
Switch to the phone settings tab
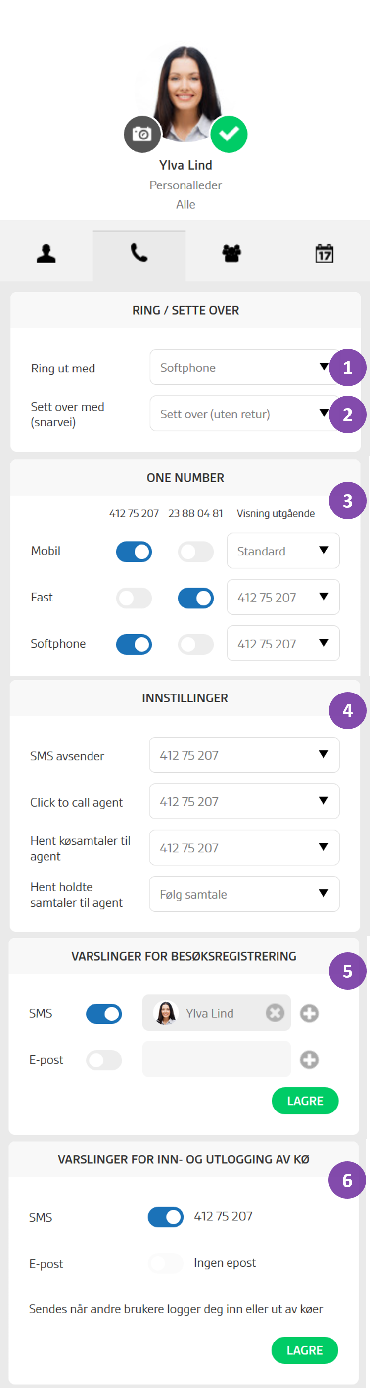[139, 253]
